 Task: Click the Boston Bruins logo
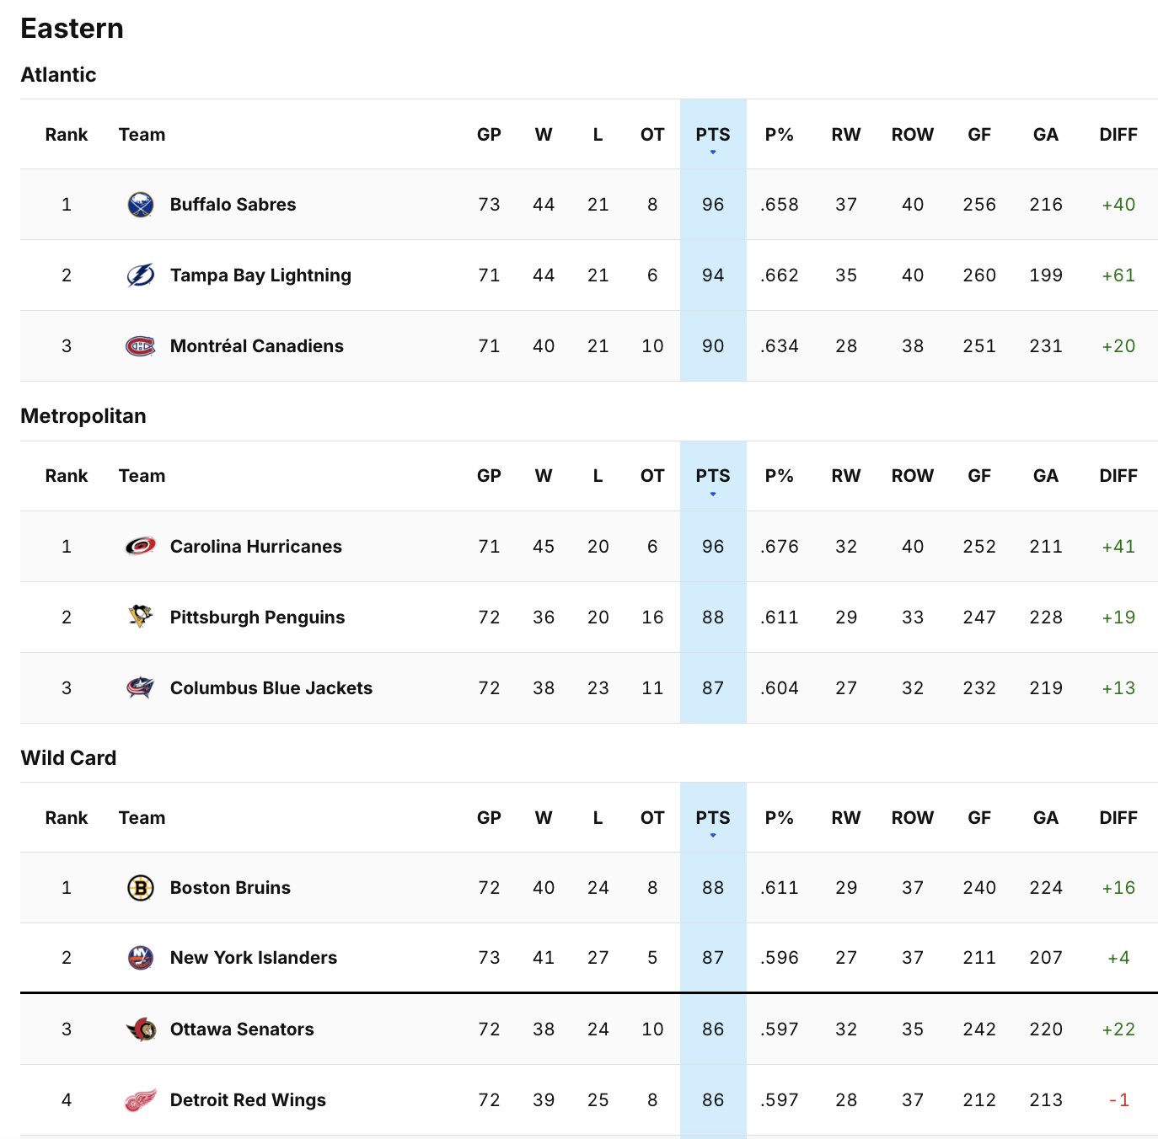tap(140, 888)
